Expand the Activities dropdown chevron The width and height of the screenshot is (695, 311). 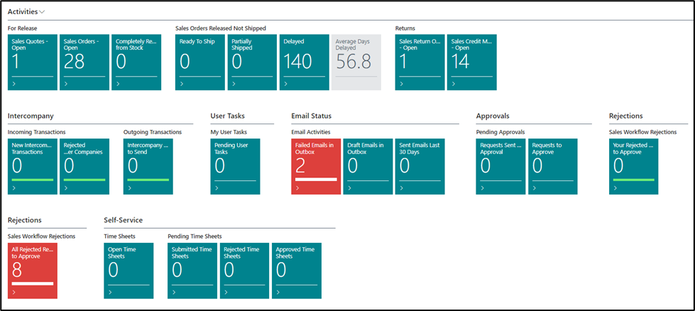(42, 12)
